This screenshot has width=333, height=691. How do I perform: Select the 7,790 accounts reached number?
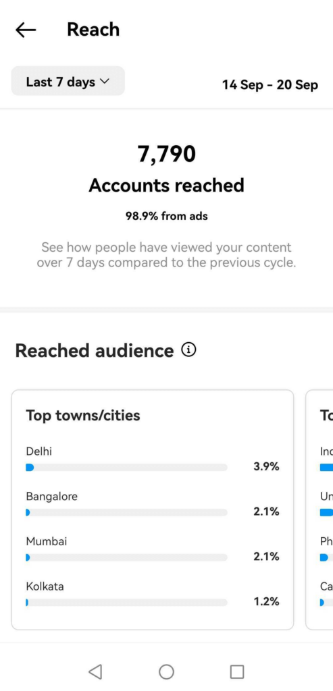click(x=166, y=155)
